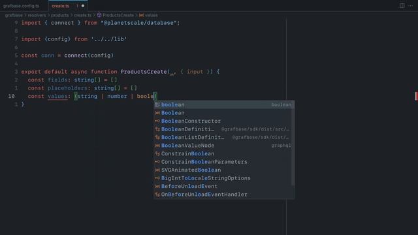Click the class icon beside BooleanDefiniti…
418x235 pixels.
coord(157,129)
